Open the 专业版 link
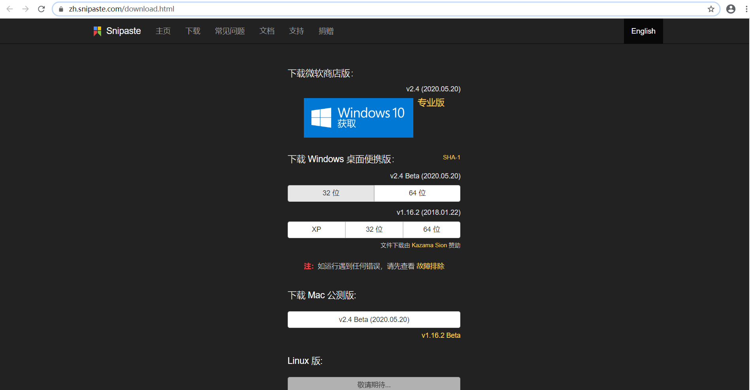This screenshot has height=390, width=750. 431,103
